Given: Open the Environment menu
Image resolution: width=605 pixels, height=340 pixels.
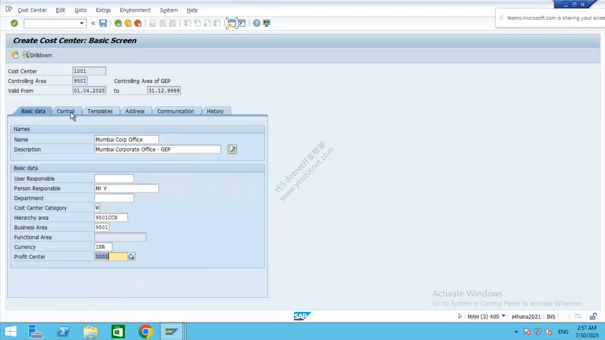Looking at the screenshot, I should click(135, 10).
